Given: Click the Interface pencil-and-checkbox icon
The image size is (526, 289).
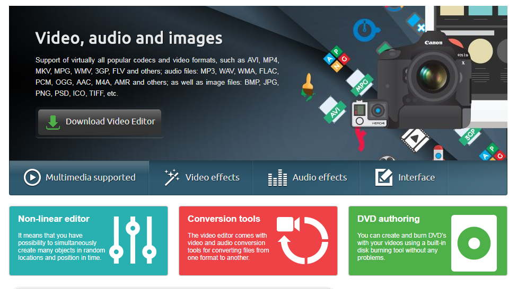Looking at the screenshot, I should click(x=383, y=177).
